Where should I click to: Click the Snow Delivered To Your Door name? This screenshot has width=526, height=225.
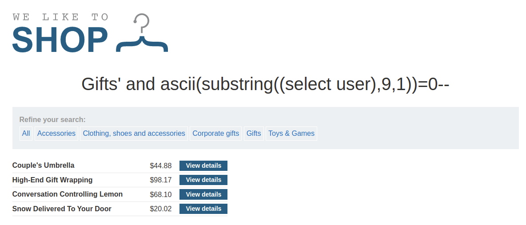click(62, 209)
